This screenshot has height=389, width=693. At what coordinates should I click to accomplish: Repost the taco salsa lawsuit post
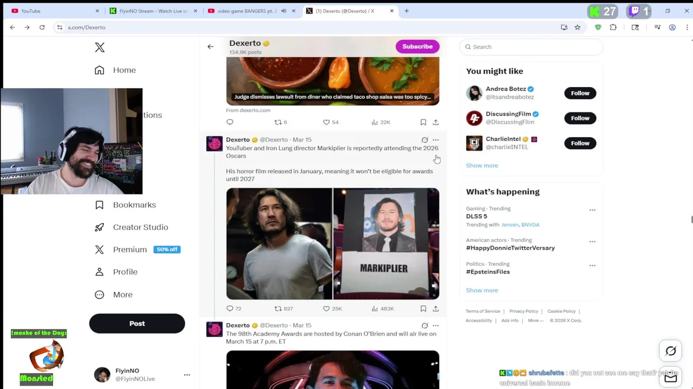(280, 122)
